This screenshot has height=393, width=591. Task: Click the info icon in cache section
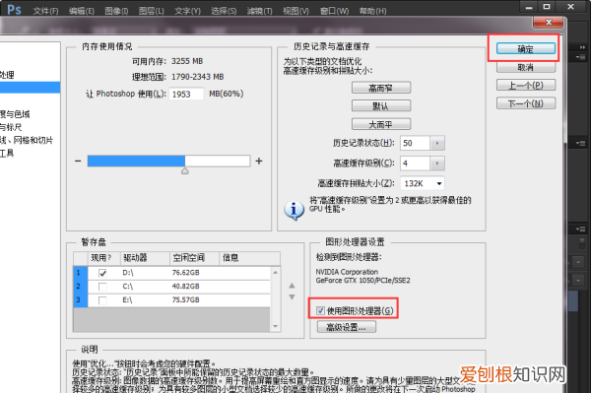[x=294, y=210]
